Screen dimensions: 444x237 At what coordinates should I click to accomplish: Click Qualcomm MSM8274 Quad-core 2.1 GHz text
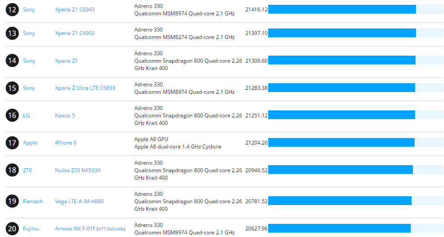coord(185,37)
